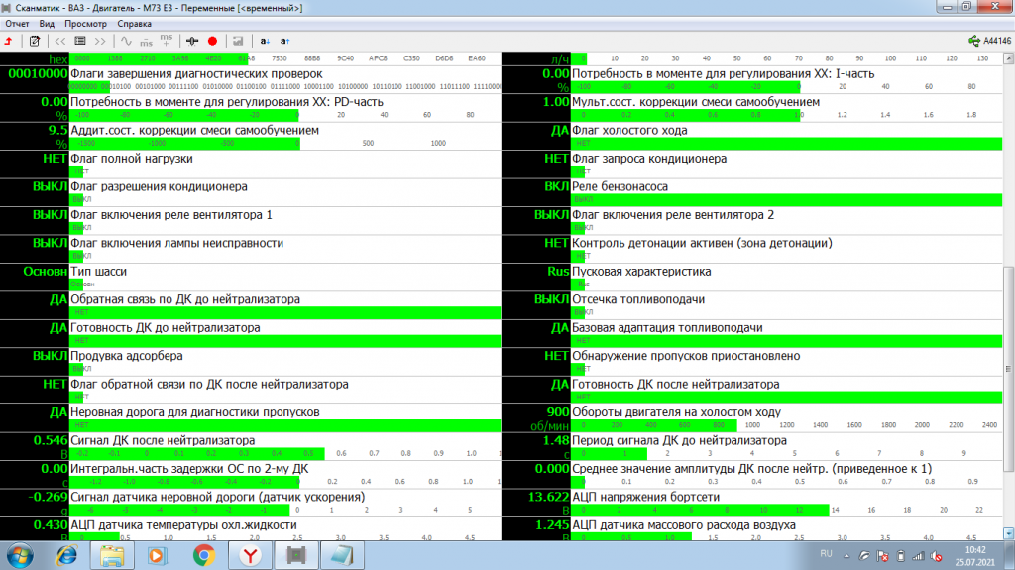Select 'Флаги завершения диагностических проверок' row
The height and width of the screenshot is (570, 1015).
click(x=251, y=79)
